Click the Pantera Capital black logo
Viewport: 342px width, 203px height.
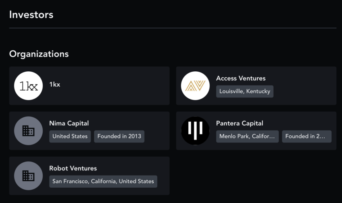pyautogui.click(x=195, y=131)
